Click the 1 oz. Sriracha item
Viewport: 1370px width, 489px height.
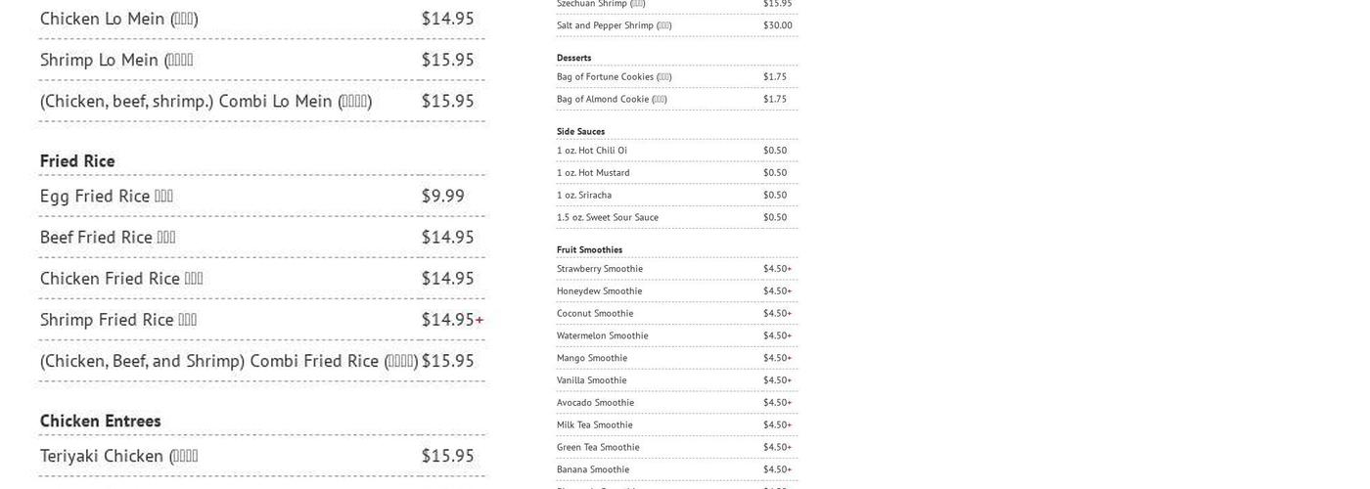click(x=584, y=195)
